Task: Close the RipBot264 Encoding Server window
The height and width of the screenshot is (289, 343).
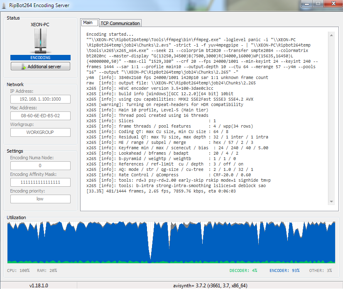Action: [333, 4]
